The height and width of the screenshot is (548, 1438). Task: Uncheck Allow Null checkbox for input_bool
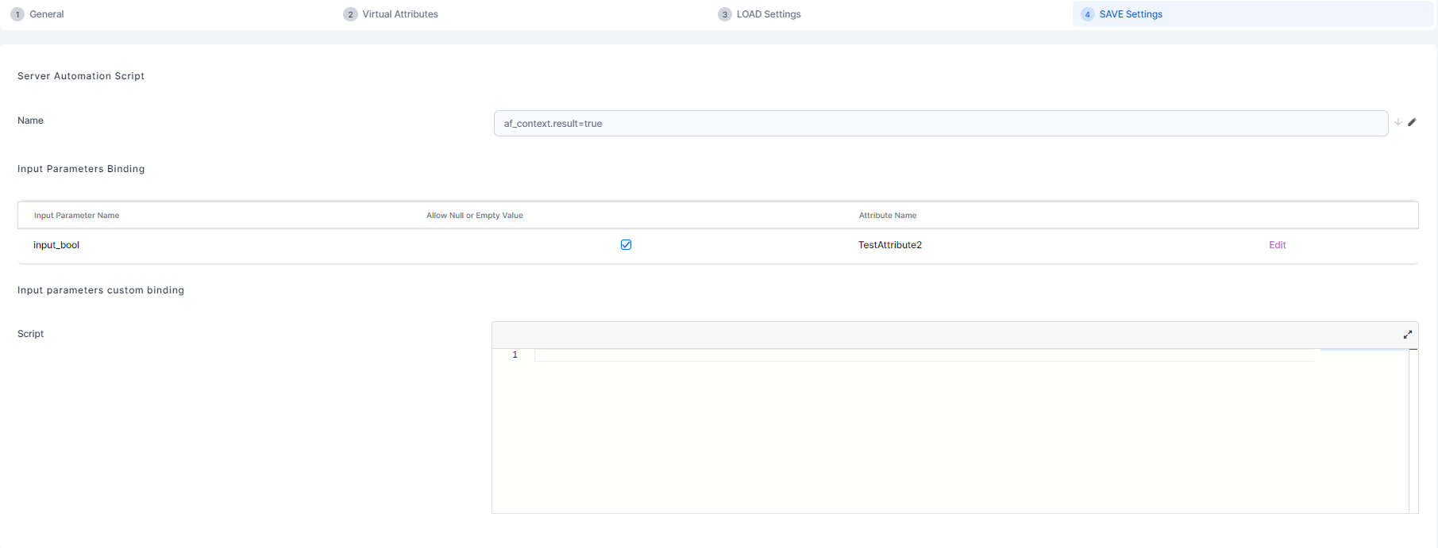tap(626, 245)
